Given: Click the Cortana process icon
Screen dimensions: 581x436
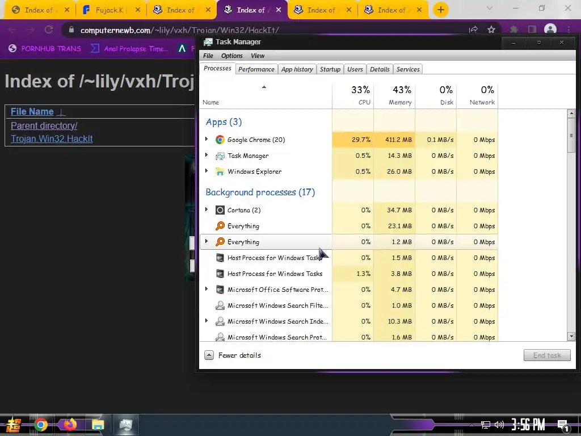Looking at the screenshot, I should coord(220,210).
